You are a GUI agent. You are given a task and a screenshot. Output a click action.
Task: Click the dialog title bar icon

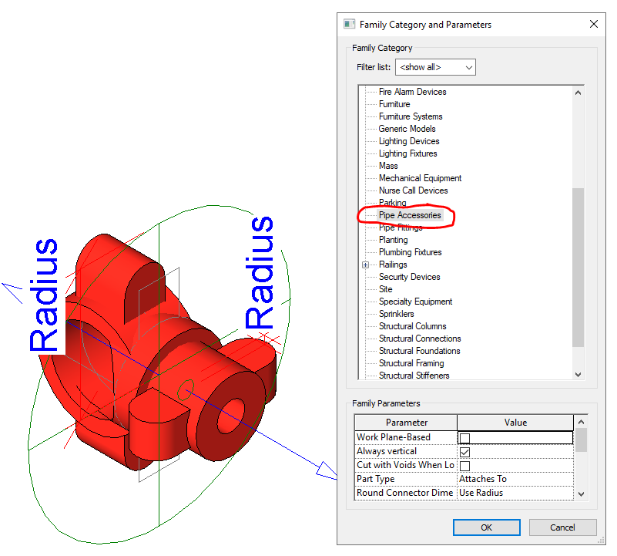pos(349,25)
